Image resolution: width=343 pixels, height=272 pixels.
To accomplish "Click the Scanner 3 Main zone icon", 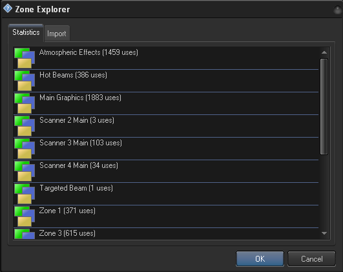I will pos(25,149).
